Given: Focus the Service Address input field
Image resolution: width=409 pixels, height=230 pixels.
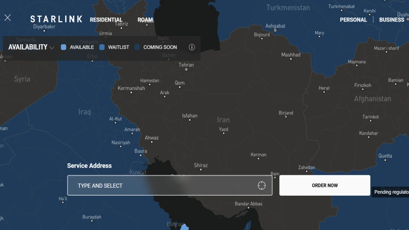Looking at the screenshot, I should point(170,185).
